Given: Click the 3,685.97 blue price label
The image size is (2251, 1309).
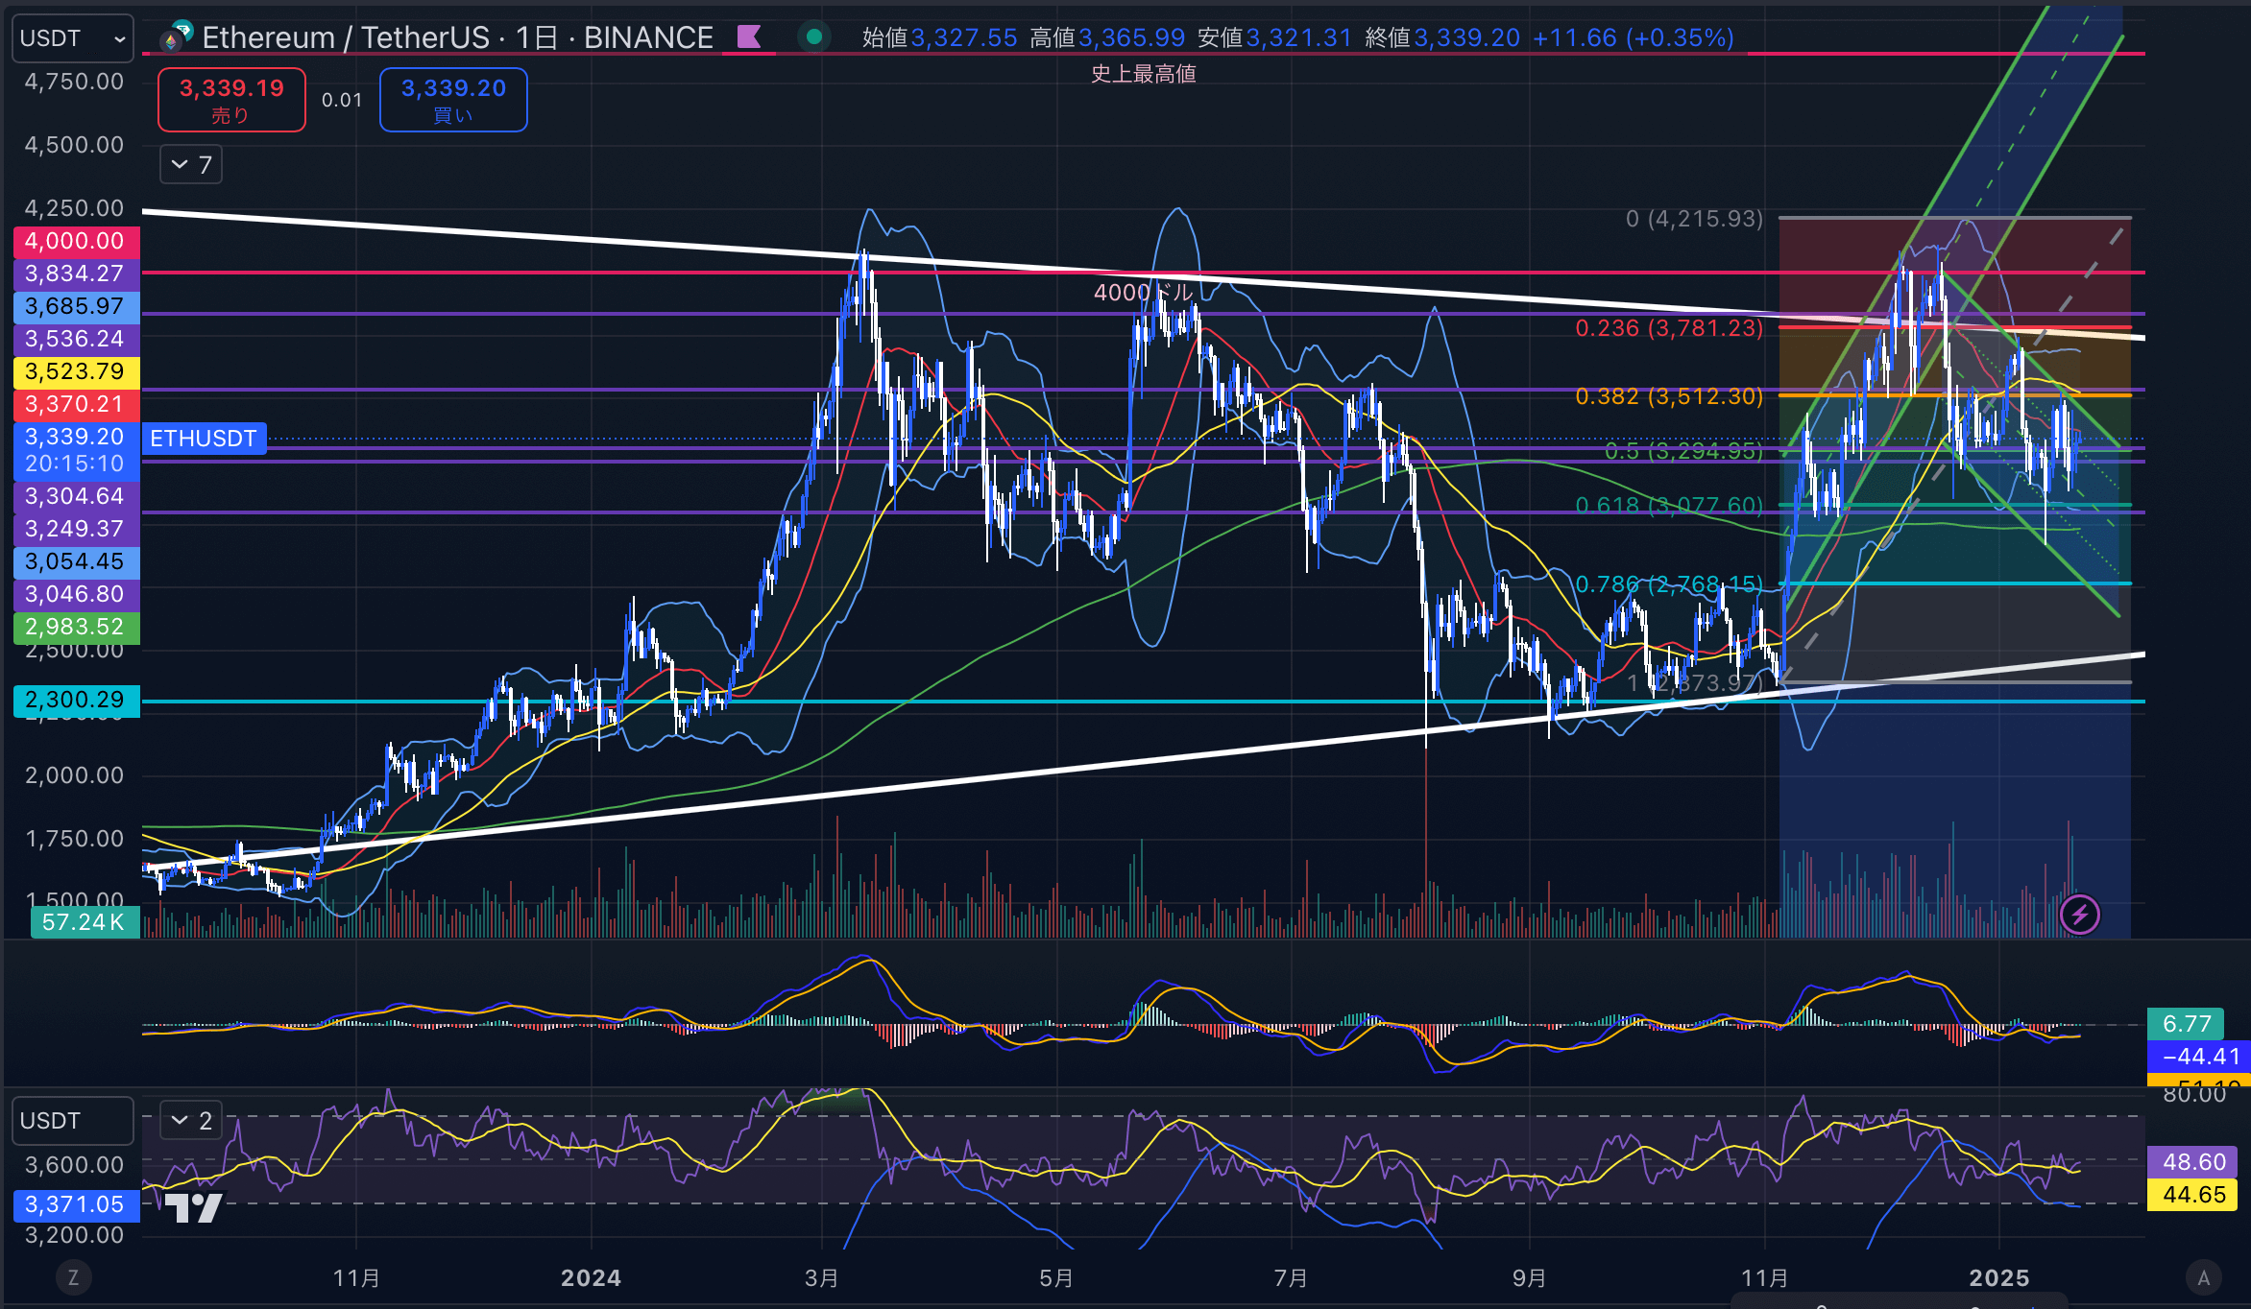Looking at the screenshot, I should click(77, 306).
